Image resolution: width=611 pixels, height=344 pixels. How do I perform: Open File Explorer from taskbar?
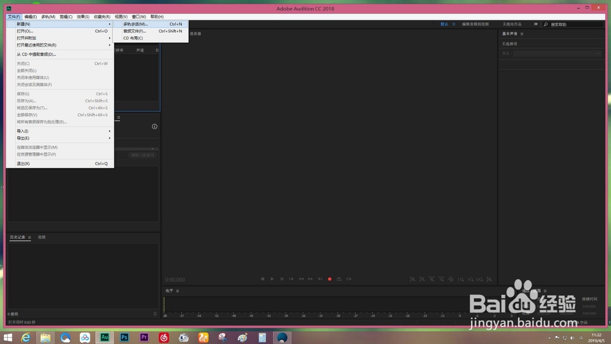coord(46,337)
